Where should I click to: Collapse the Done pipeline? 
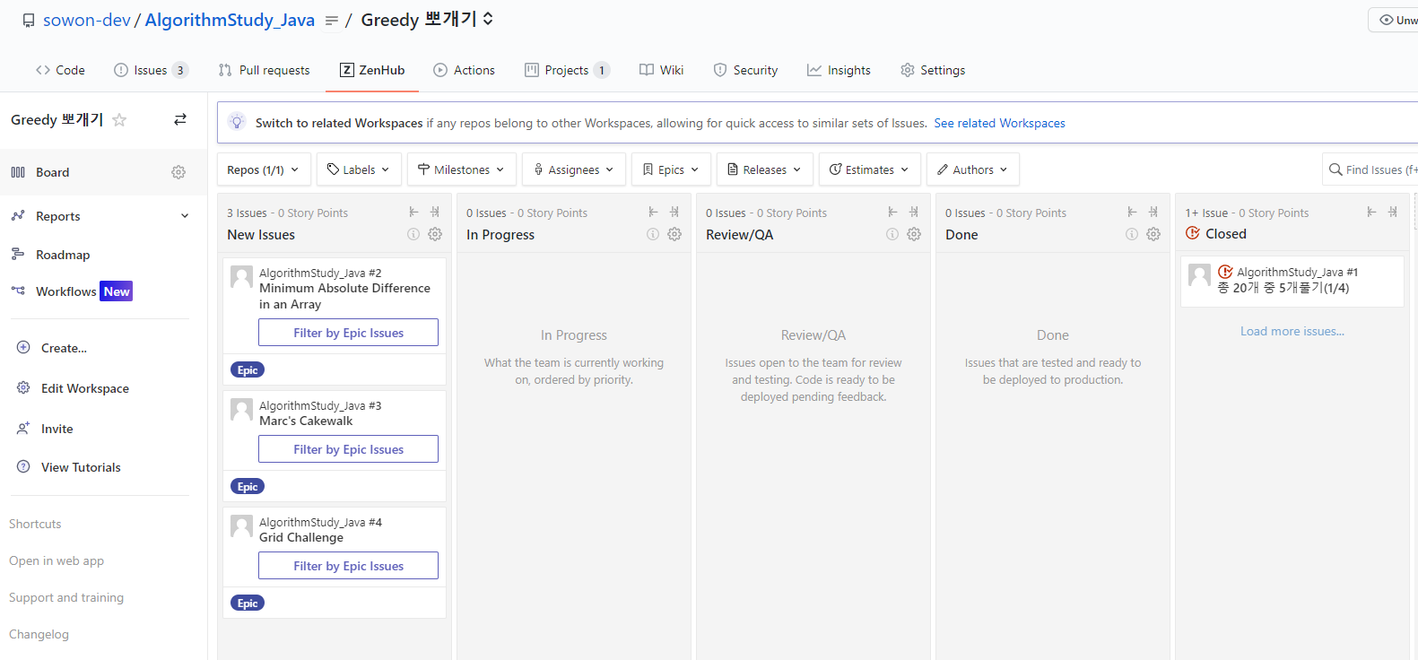click(1132, 212)
